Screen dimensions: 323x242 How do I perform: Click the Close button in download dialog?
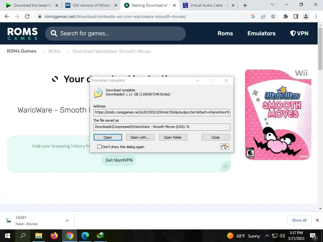(215, 137)
